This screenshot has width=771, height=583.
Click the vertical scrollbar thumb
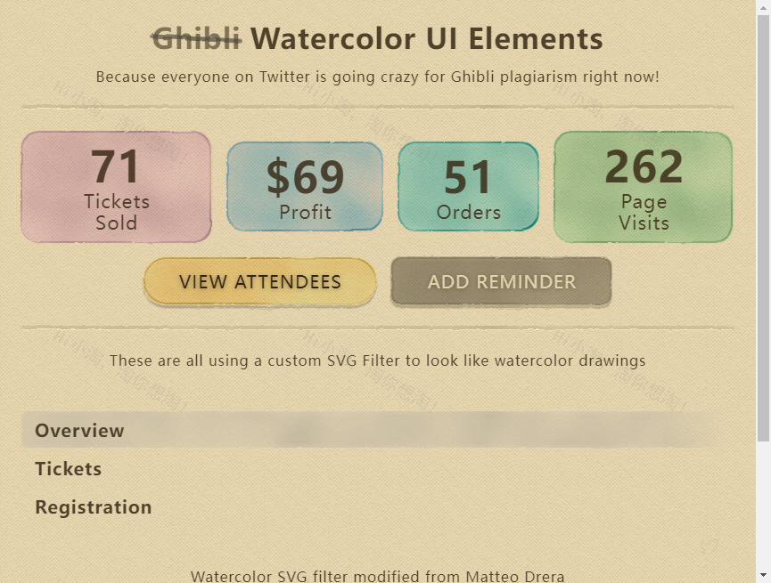coord(763,223)
